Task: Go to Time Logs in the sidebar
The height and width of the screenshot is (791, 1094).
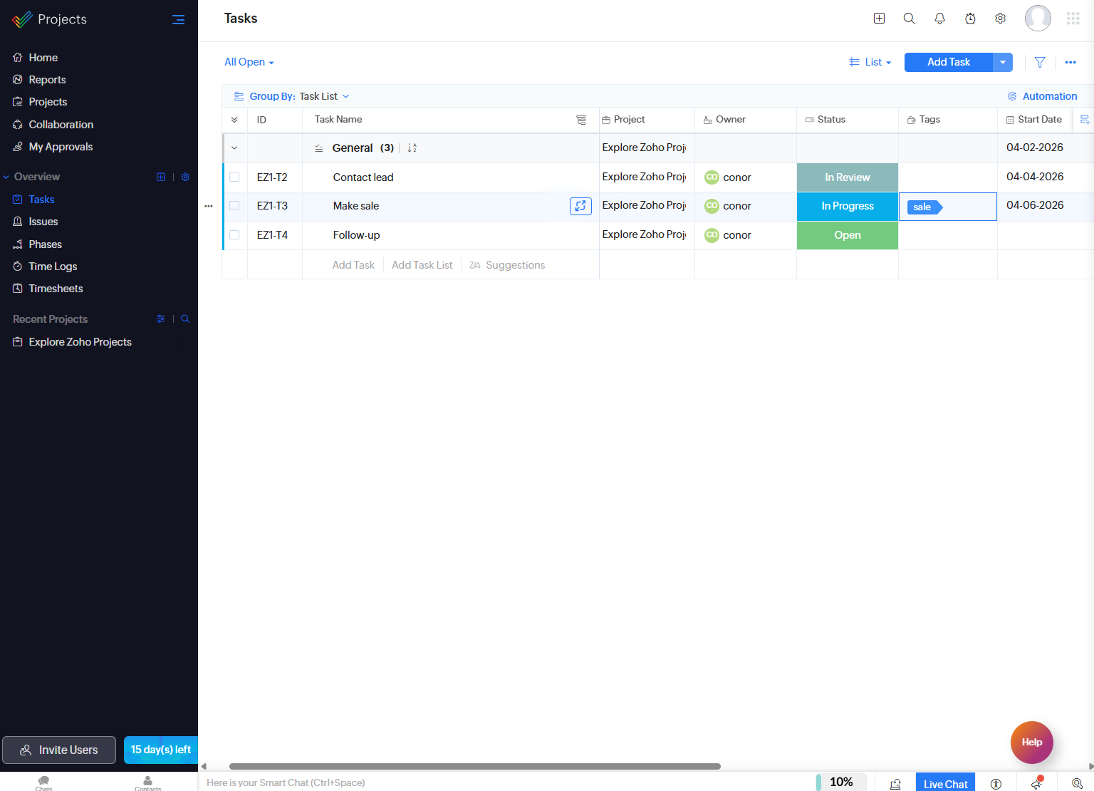Action: click(x=52, y=266)
